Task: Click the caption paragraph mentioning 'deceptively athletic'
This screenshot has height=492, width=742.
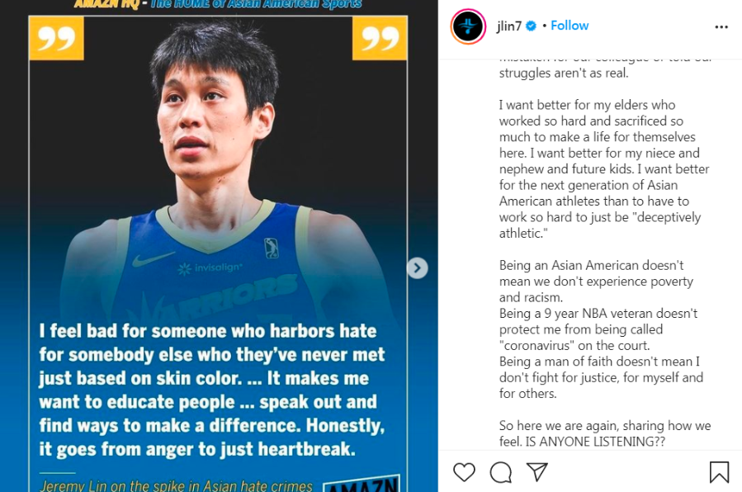Action: click(604, 169)
